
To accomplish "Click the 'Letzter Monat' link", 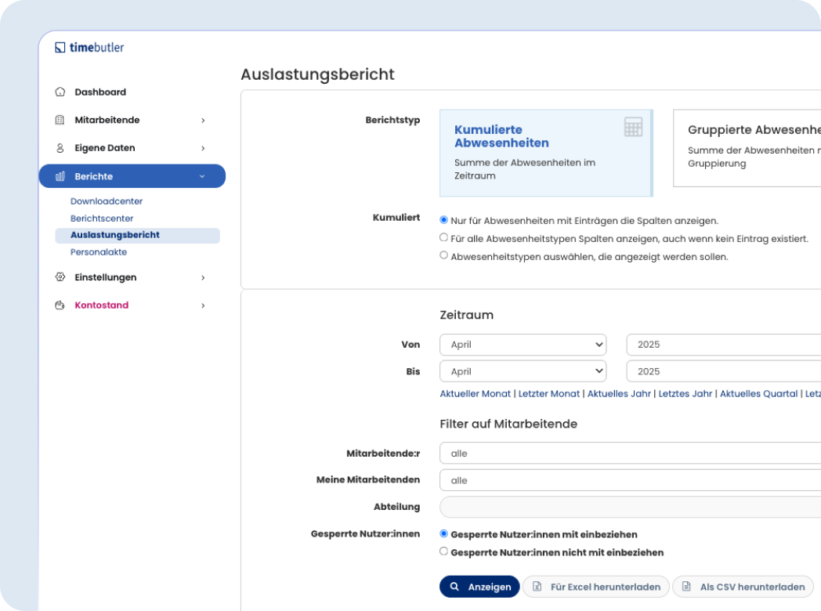I will [x=548, y=394].
